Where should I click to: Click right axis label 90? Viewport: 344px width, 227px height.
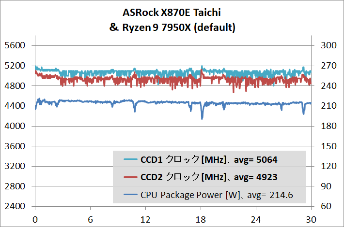click(x=326, y=186)
